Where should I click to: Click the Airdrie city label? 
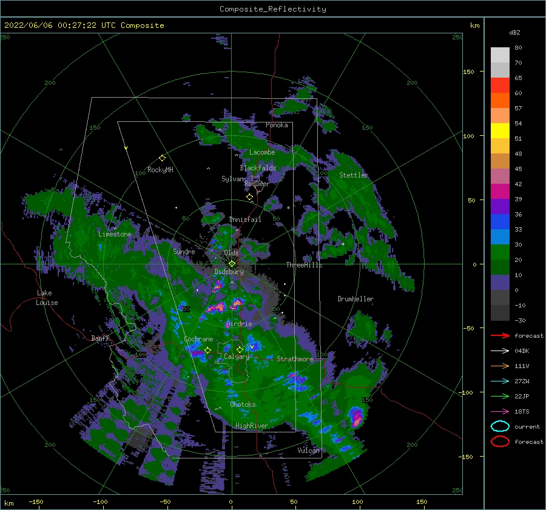pos(239,324)
